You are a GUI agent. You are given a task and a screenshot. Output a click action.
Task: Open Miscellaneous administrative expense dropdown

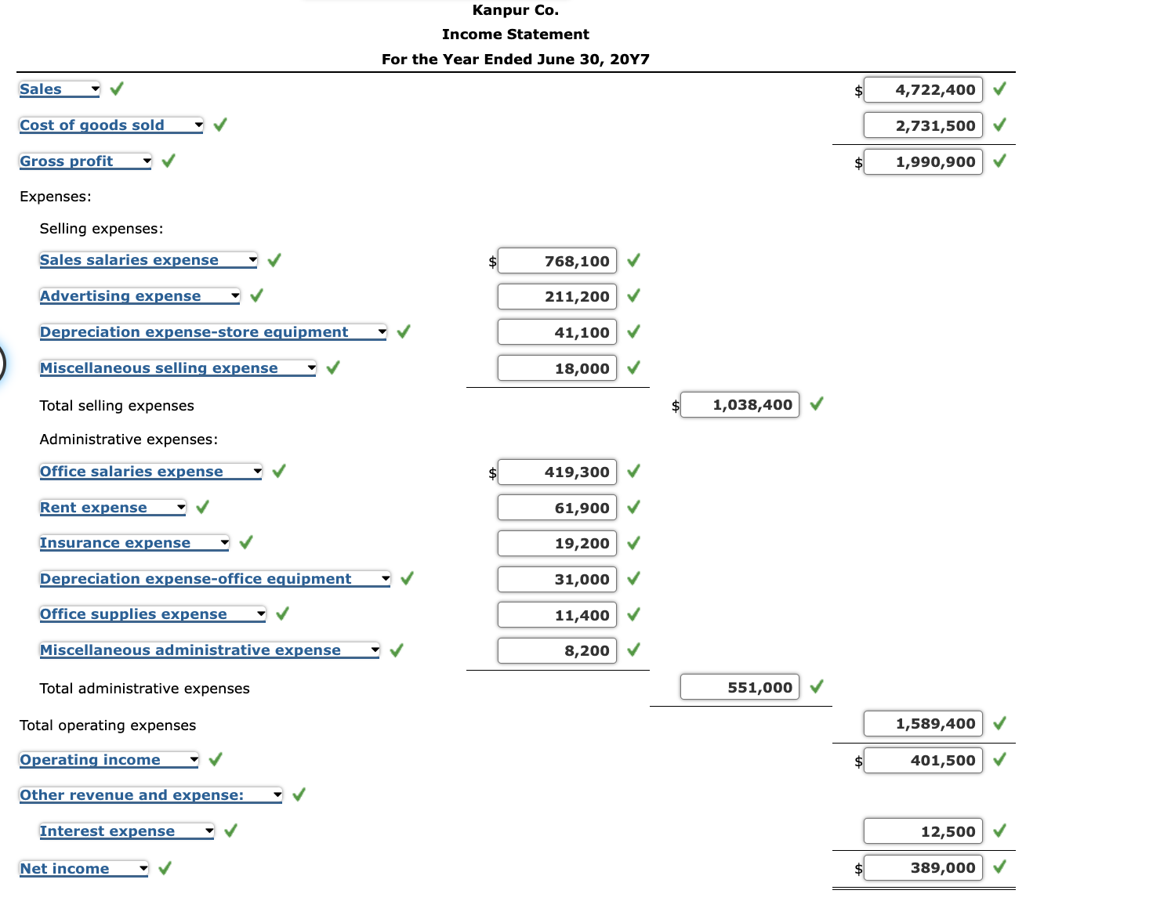tap(209, 650)
